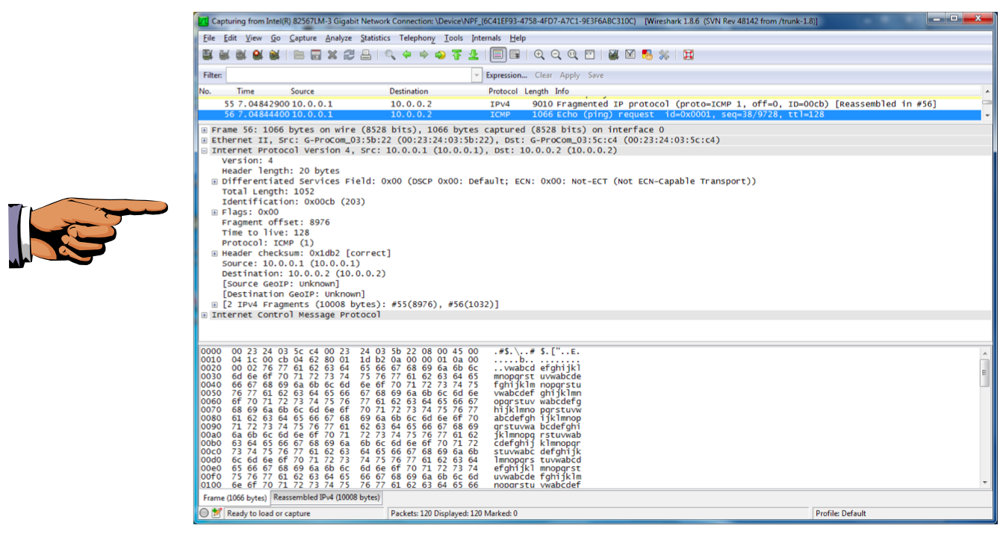
Task: Switch to Reassembled IPv4 (10008 bytes) tab
Action: pyautogui.click(x=326, y=497)
